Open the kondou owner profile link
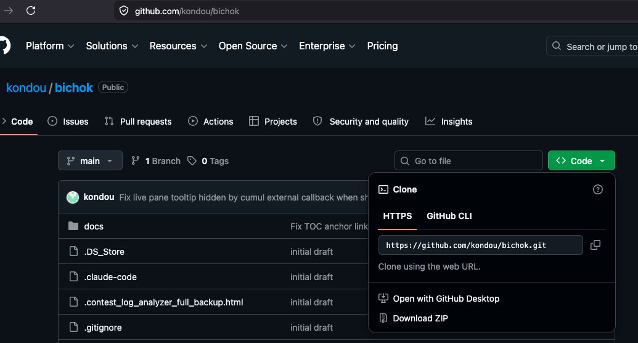The height and width of the screenshot is (343, 638). [x=26, y=88]
